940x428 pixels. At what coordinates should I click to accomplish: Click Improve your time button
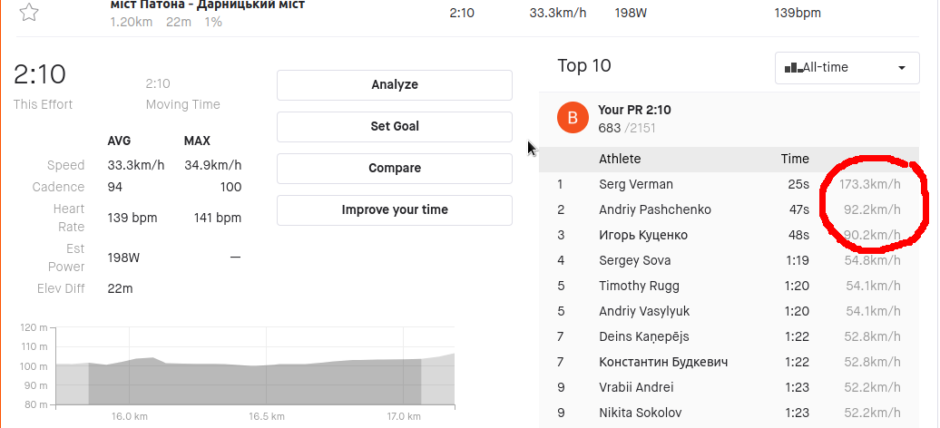[395, 209]
